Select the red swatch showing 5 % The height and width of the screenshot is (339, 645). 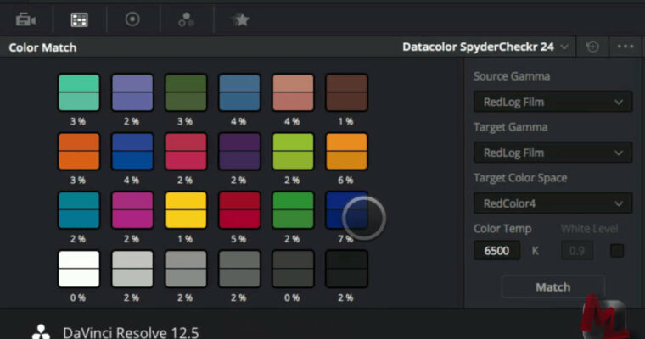[239, 210]
